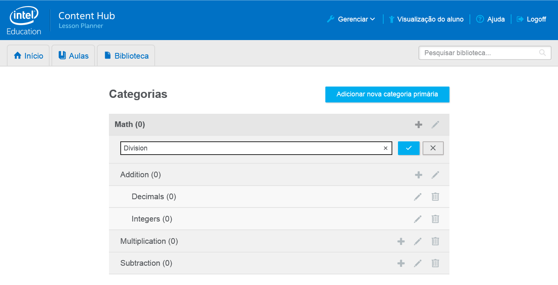Edit the Integers category pencil icon

(x=418, y=219)
